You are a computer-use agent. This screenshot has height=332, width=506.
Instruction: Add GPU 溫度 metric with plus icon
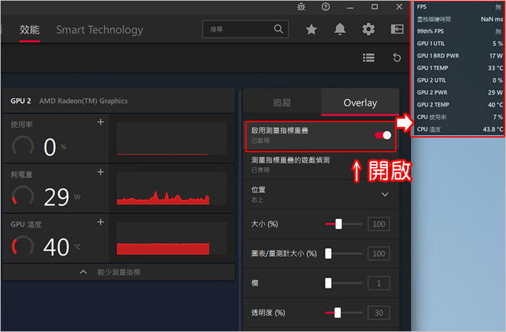[100, 222]
